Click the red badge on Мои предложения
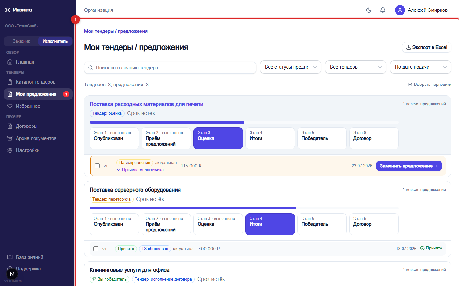459x286 pixels. pyautogui.click(x=66, y=94)
